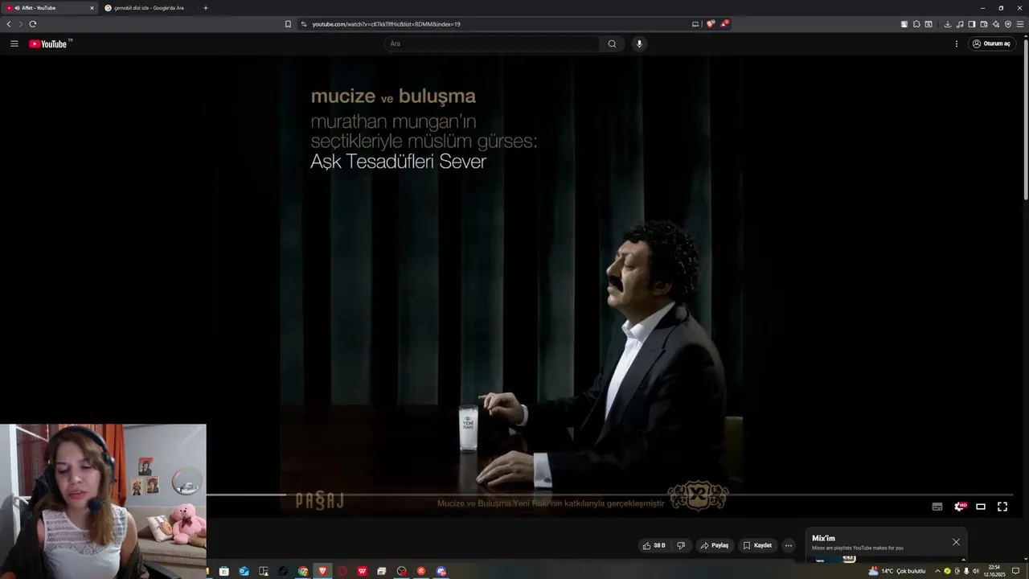Switch to the Affet - YouTube tab
This screenshot has height=579, width=1029.
tap(50, 8)
